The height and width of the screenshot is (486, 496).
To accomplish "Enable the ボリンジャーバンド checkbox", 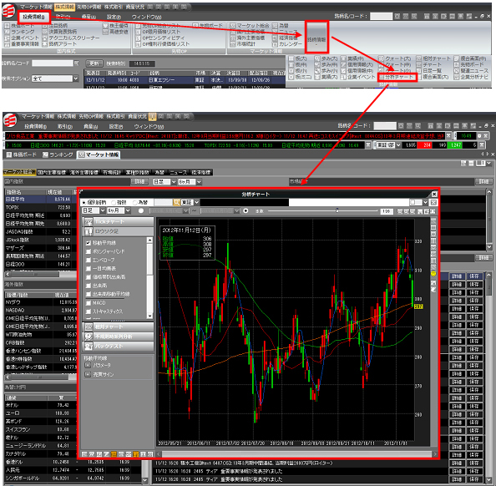I will [89, 251].
